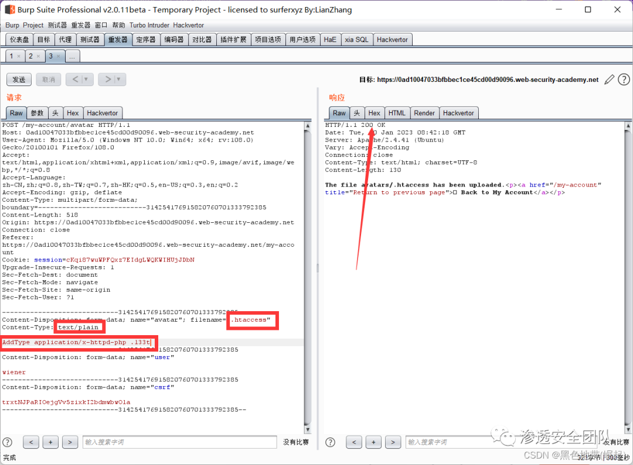
Task: Select the response Hackvertor tab
Action: coord(458,113)
